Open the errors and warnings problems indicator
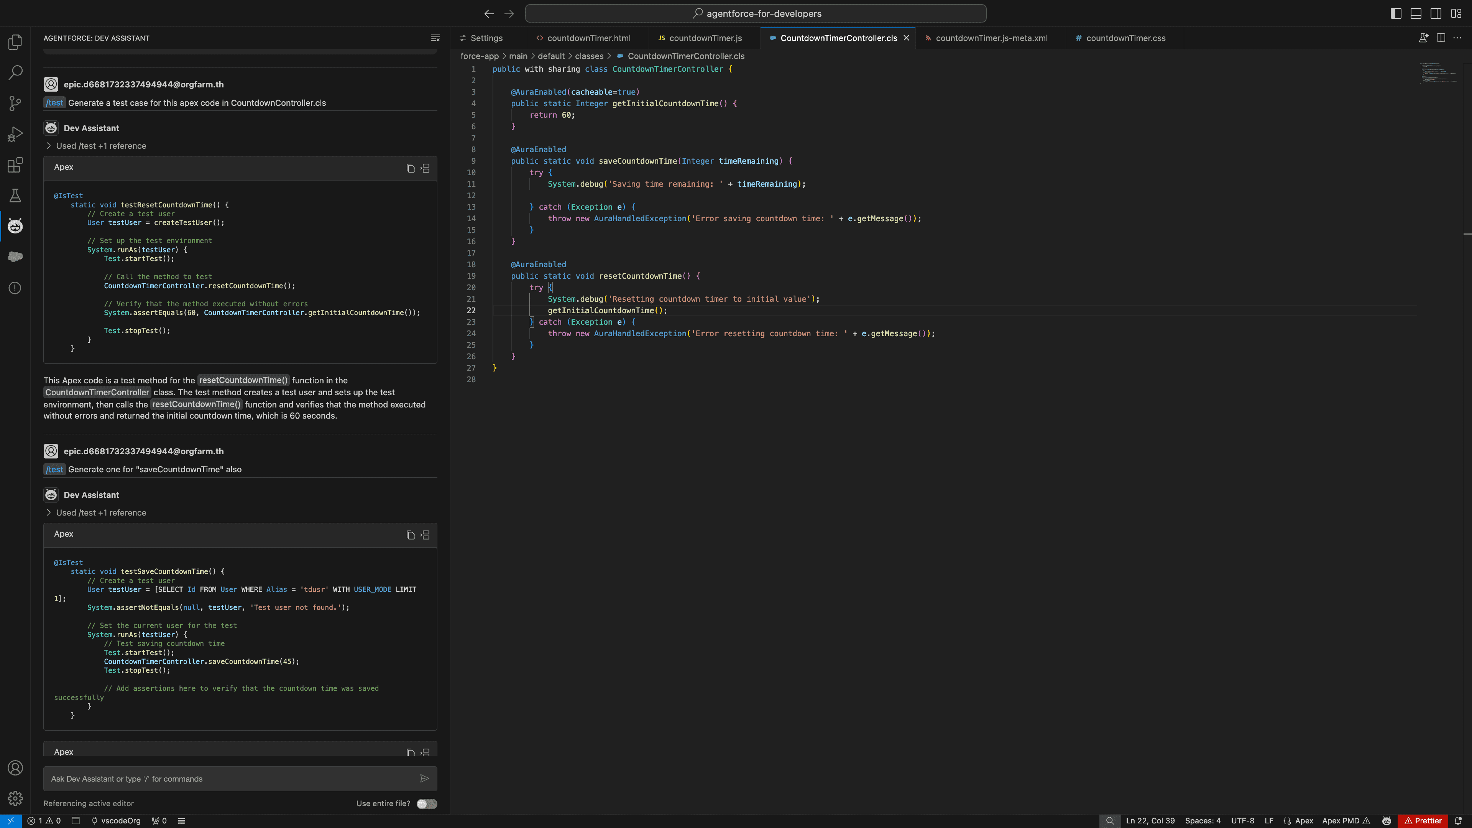 tap(44, 821)
